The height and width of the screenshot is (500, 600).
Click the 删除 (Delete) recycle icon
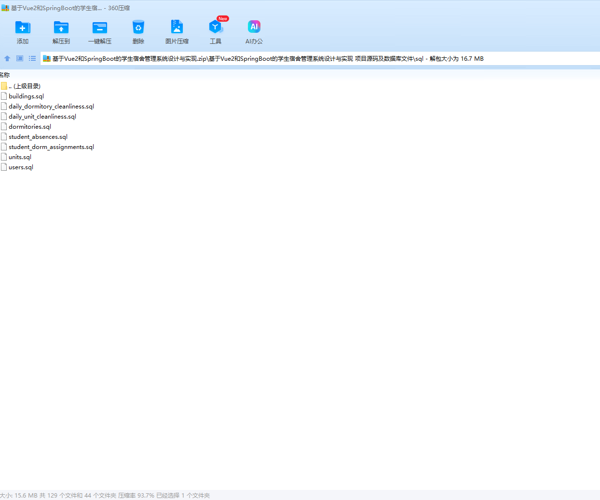138,27
